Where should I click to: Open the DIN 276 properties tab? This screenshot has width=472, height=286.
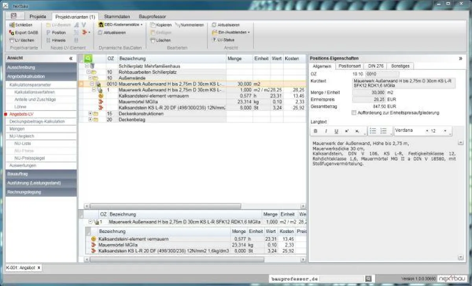[376, 66]
